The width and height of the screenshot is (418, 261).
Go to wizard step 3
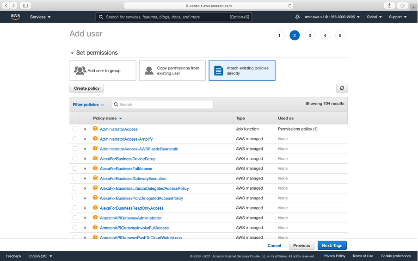tap(309, 36)
